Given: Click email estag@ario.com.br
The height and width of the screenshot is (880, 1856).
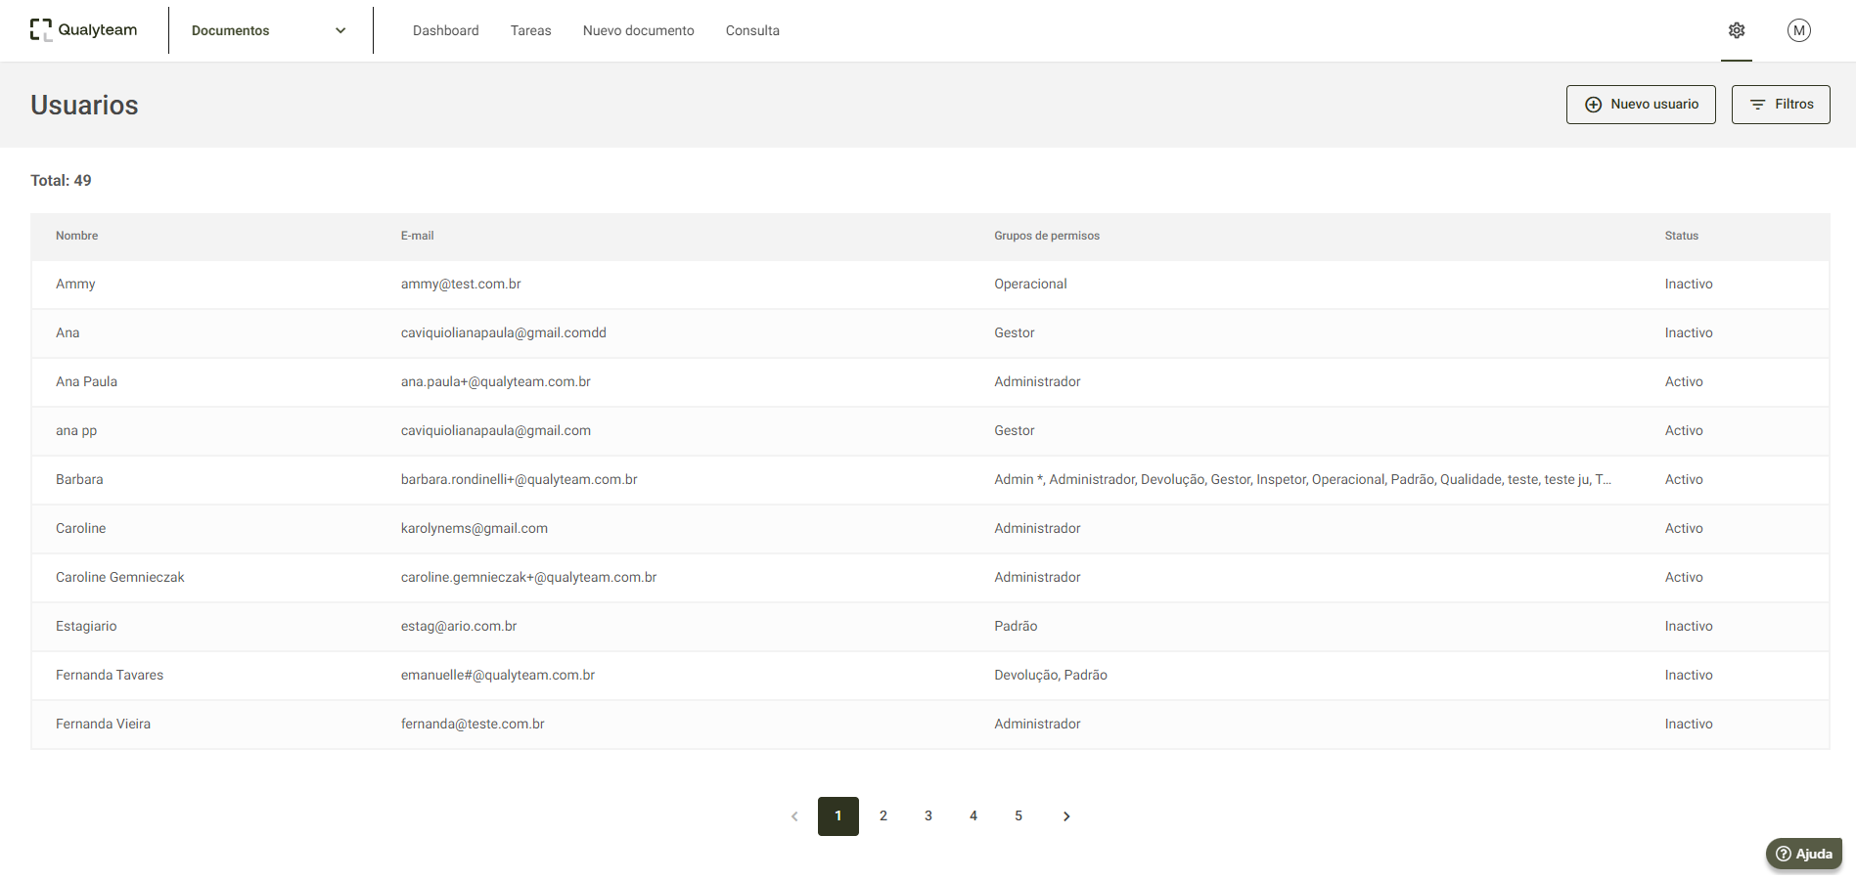Looking at the screenshot, I should [458, 627].
